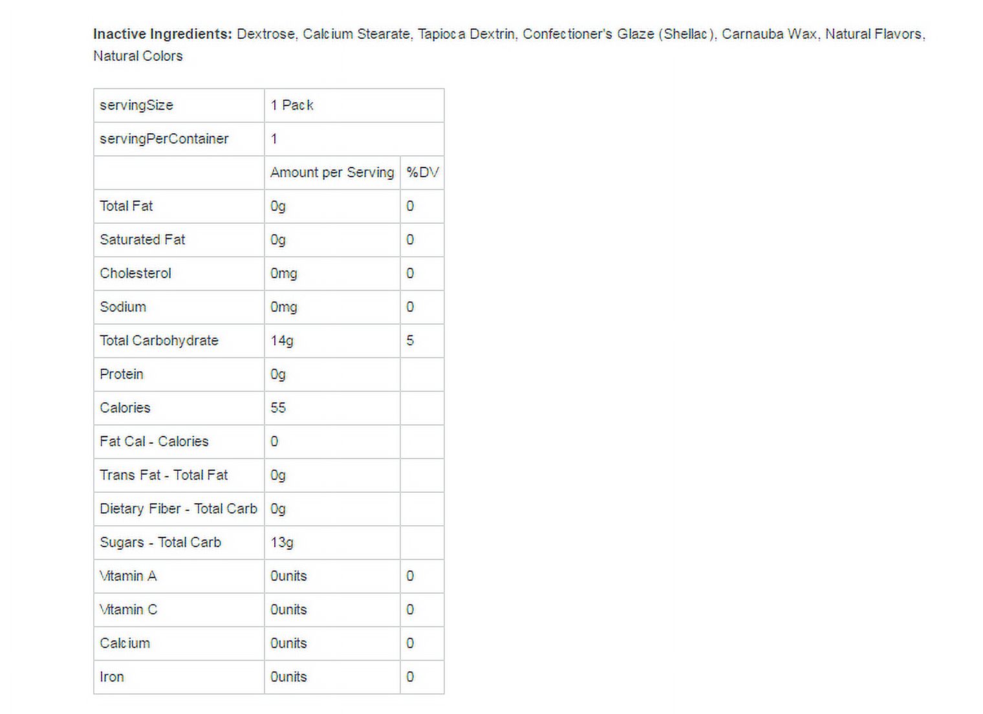The height and width of the screenshot is (714, 983).
Task: Click the 1 Pack value cell
Action: (354, 105)
